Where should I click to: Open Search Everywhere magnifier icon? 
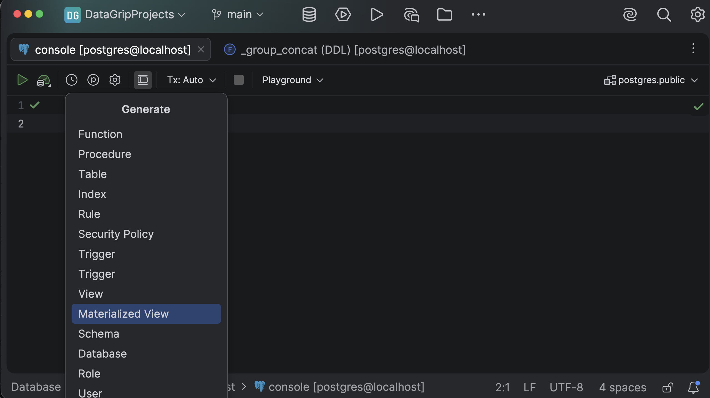tap(664, 14)
